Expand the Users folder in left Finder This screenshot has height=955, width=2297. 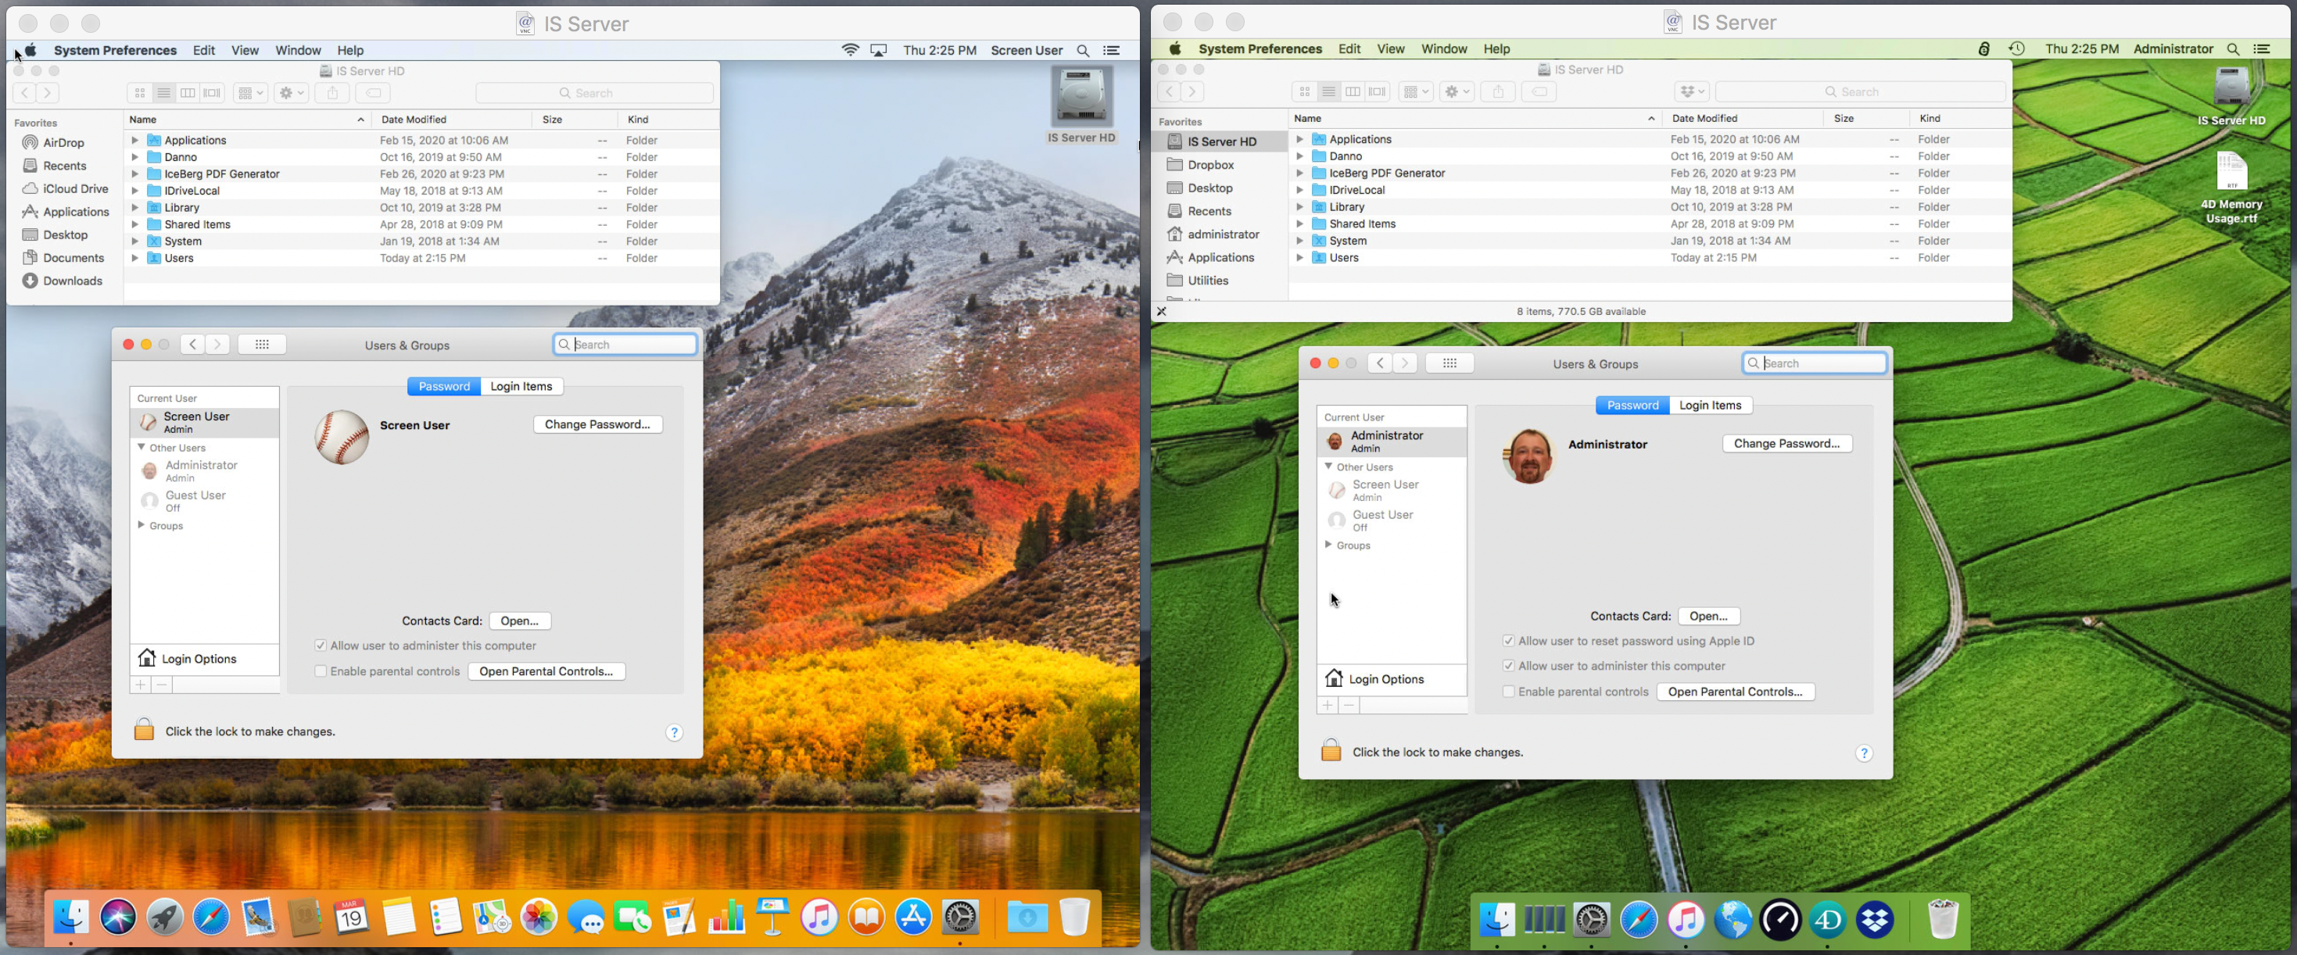(x=134, y=258)
